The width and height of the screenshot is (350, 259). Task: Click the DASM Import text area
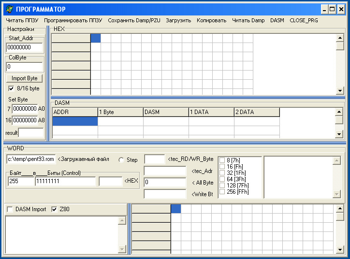[62, 234]
